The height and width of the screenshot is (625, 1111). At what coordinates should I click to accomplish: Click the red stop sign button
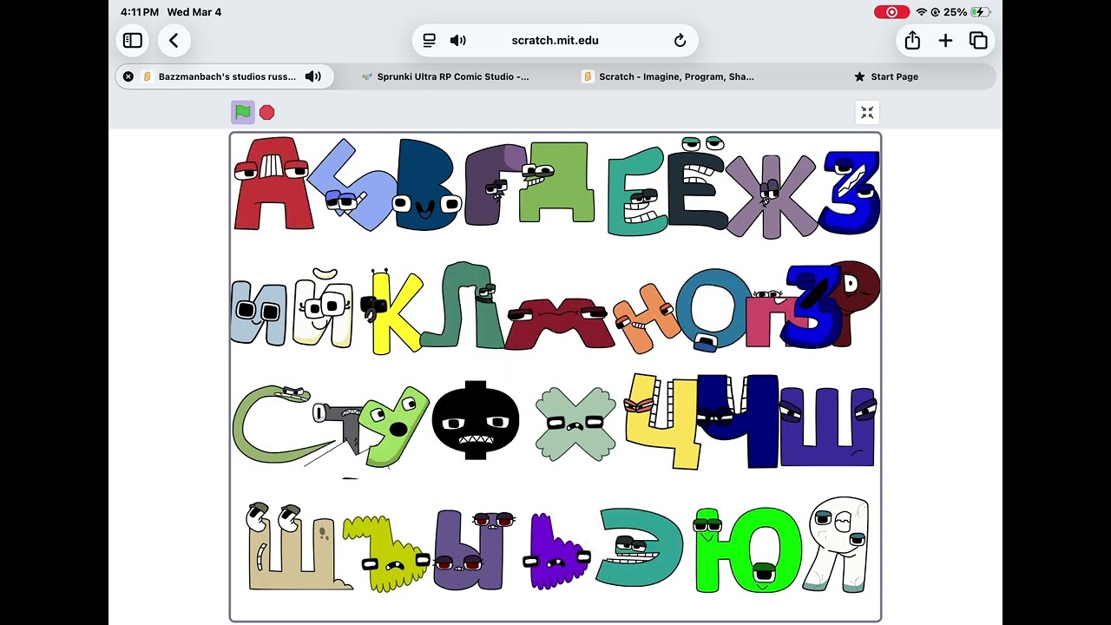pyautogui.click(x=267, y=112)
